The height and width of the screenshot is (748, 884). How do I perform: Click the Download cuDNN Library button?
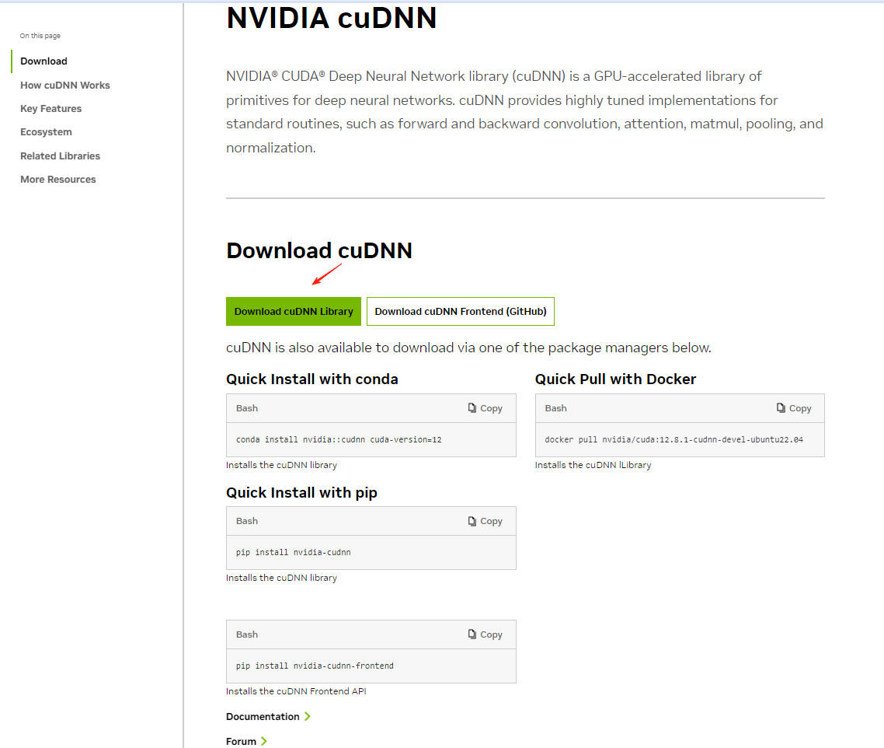294,311
